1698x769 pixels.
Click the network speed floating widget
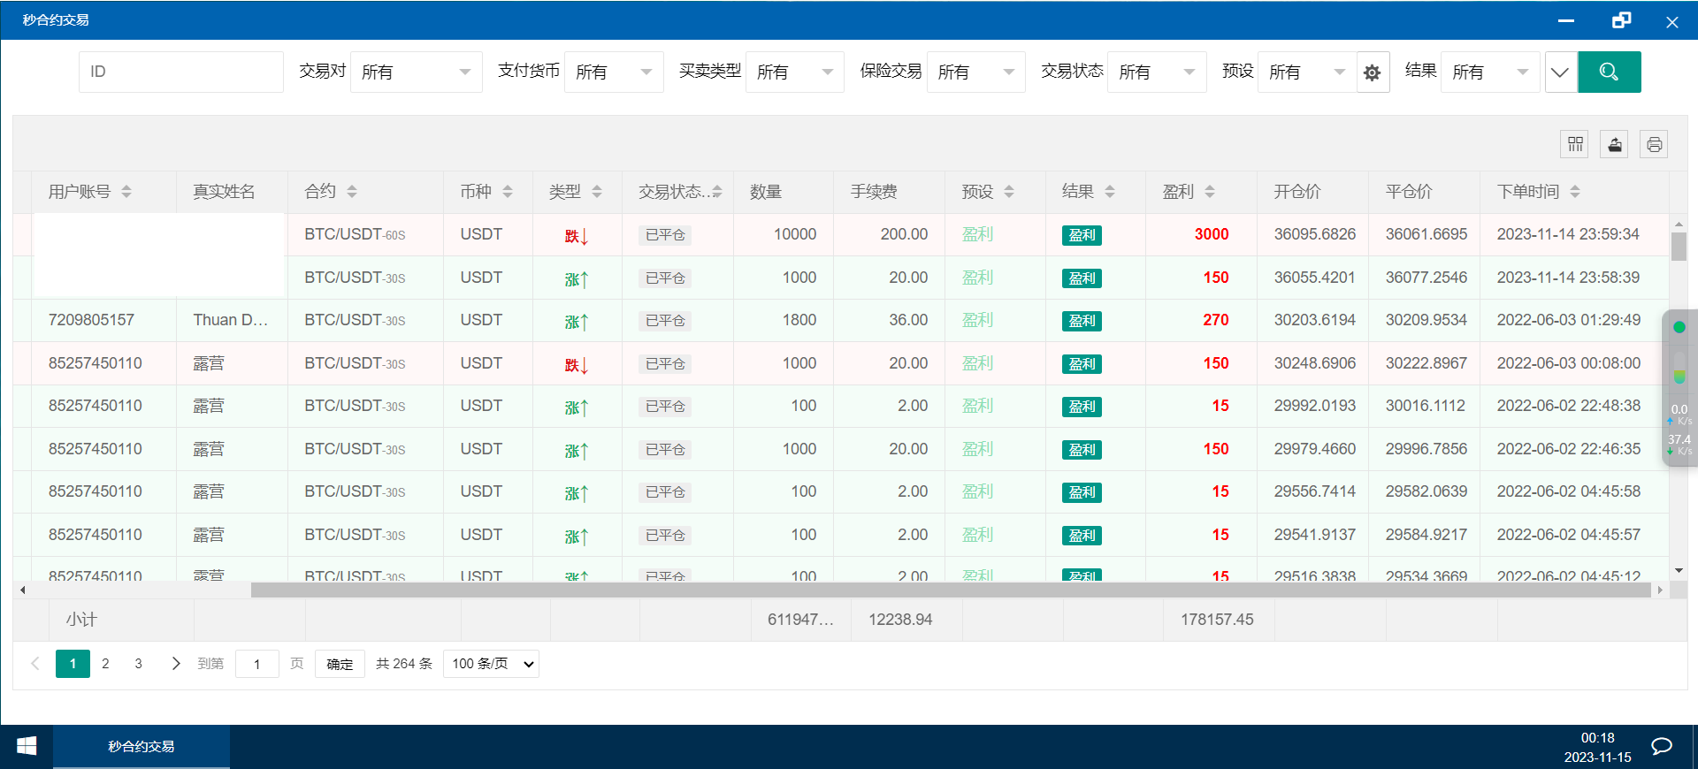(1679, 388)
